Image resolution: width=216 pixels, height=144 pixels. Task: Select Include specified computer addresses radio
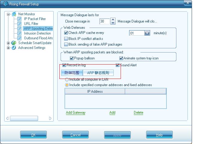click(x=67, y=85)
